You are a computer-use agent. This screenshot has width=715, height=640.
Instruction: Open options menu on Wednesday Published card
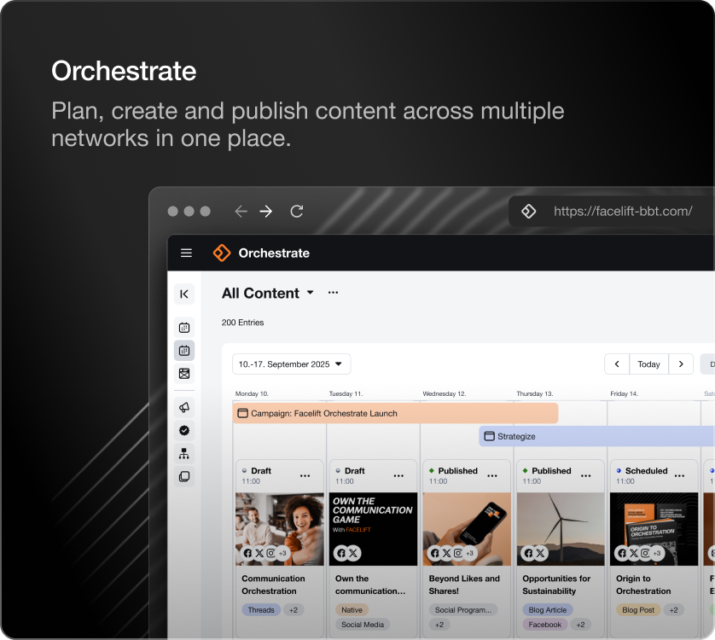pos(492,476)
